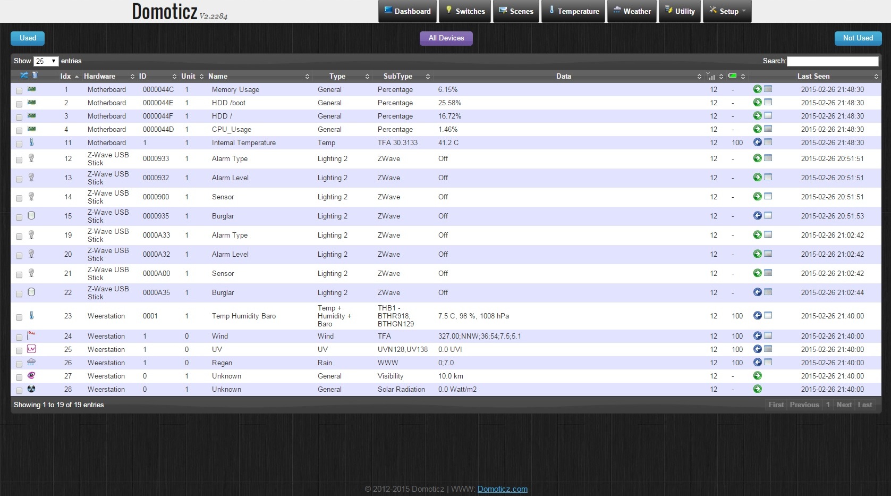Image resolution: width=891 pixels, height=496 pixels.
Task: Click page number 1 in pagination
Action: click(828, 405)
